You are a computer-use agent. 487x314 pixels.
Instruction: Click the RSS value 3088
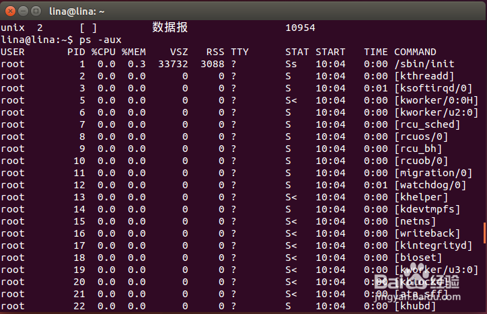click(213, 64)
